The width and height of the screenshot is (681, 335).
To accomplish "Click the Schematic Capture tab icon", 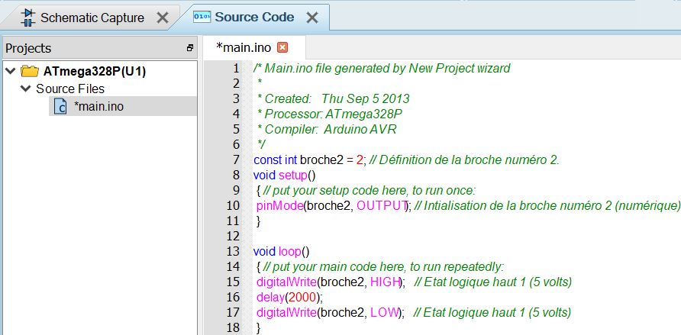I will tap(27, 17).
